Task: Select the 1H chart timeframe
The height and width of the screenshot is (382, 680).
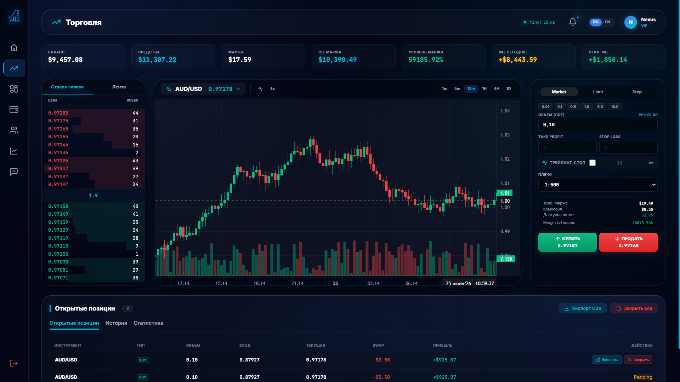Action: point(484,88)
